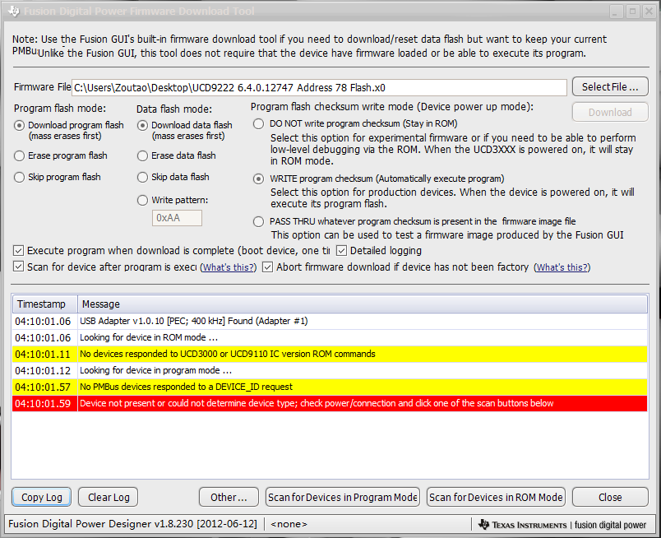Viewport: 661px width, 538px height.
Task: Toggle the Detailed logging checkbox
Action: tap(341, 251)
